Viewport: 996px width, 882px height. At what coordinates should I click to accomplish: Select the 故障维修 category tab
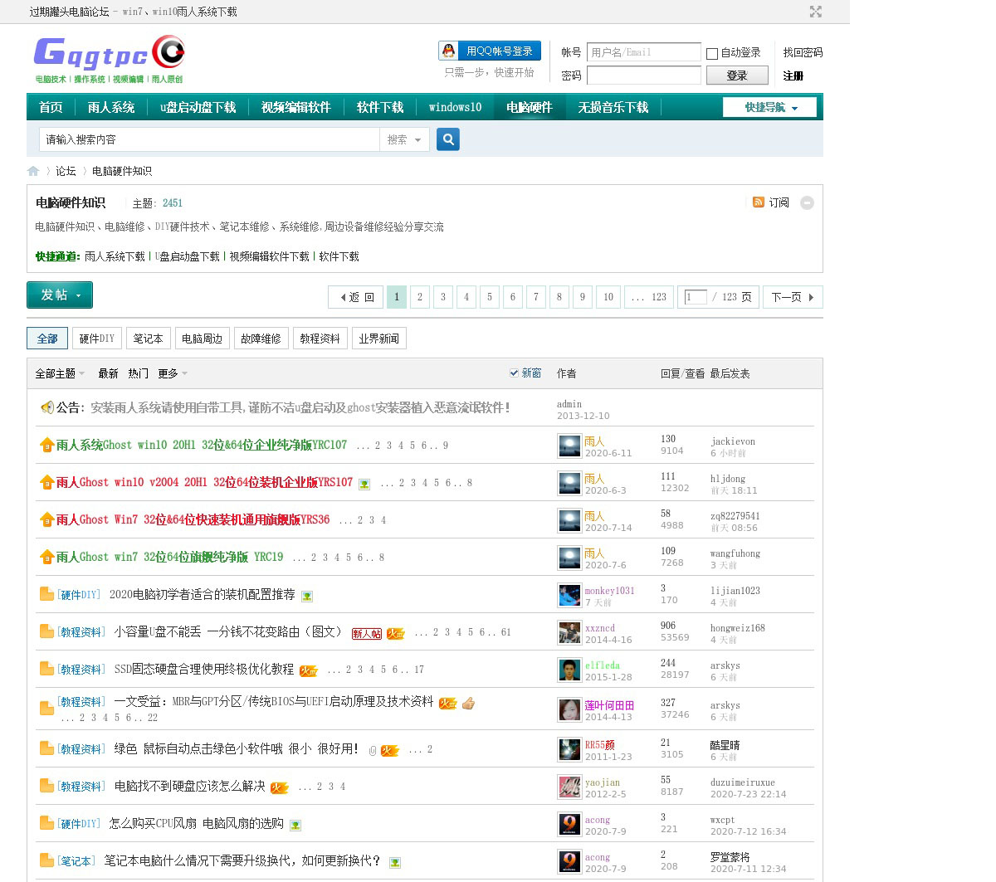pos(261,339)
